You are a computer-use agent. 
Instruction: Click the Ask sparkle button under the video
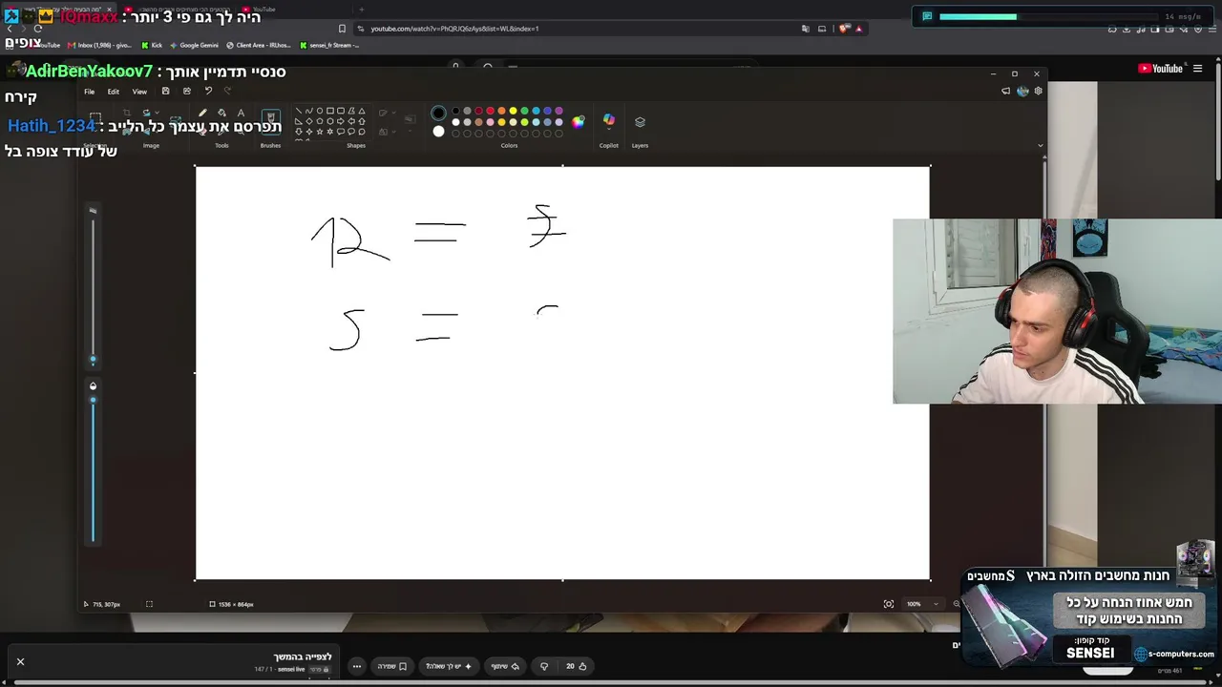449,666
